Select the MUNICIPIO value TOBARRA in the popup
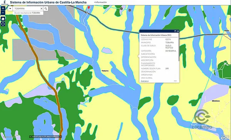The height and width of the screenshot is (140, 231). (x=169, y=42)
